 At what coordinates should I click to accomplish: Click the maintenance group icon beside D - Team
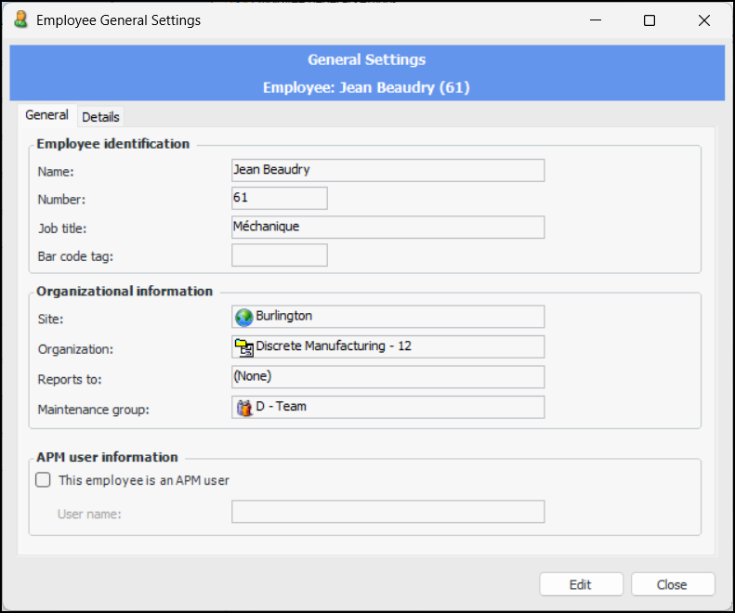[244, 408]
